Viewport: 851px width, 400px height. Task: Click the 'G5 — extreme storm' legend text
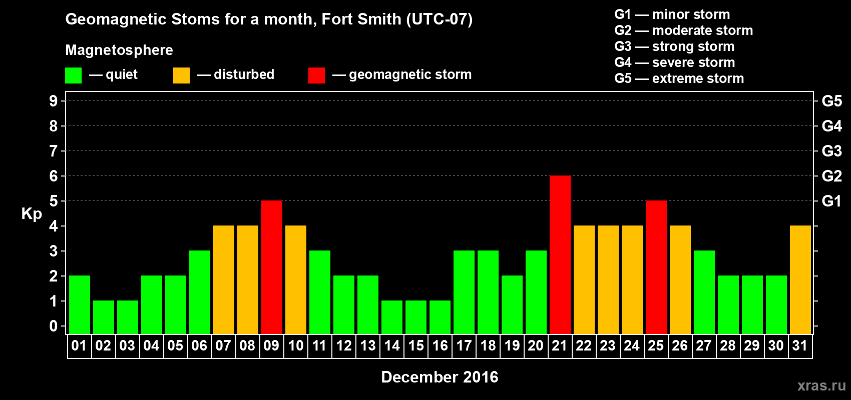coord(679,78)
